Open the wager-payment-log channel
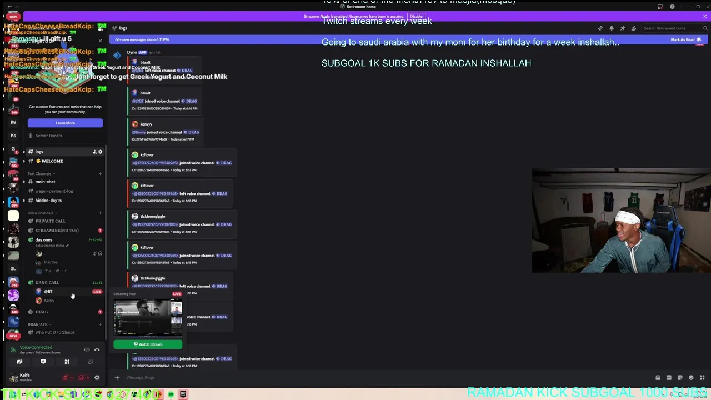This screenshot has width=711, height=400. (x=64, y=191)
